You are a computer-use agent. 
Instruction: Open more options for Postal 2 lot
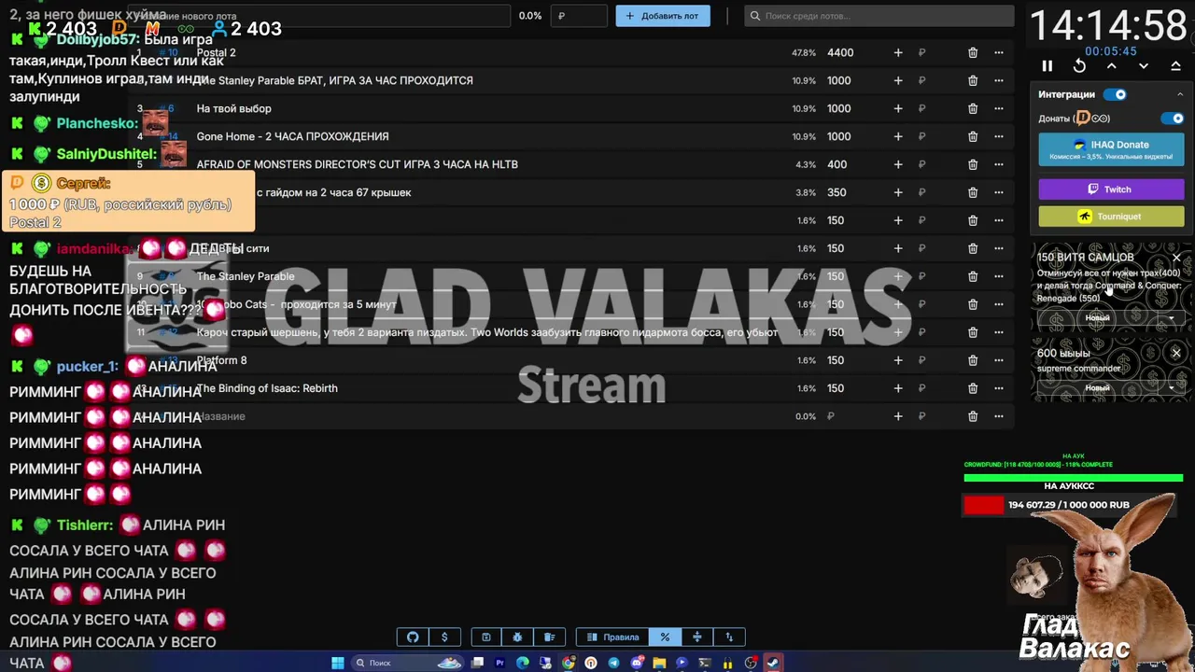(999, 53)
